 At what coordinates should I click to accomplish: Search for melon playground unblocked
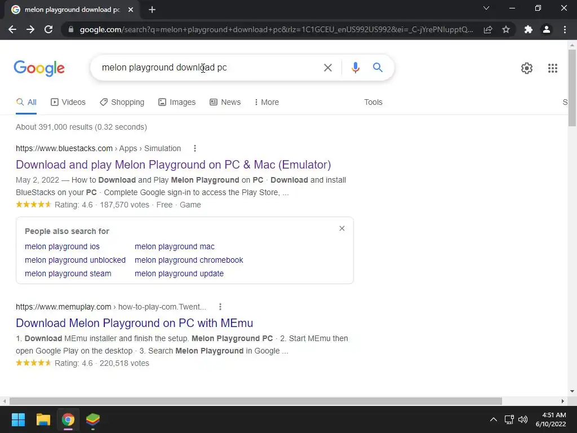point(75,260)
